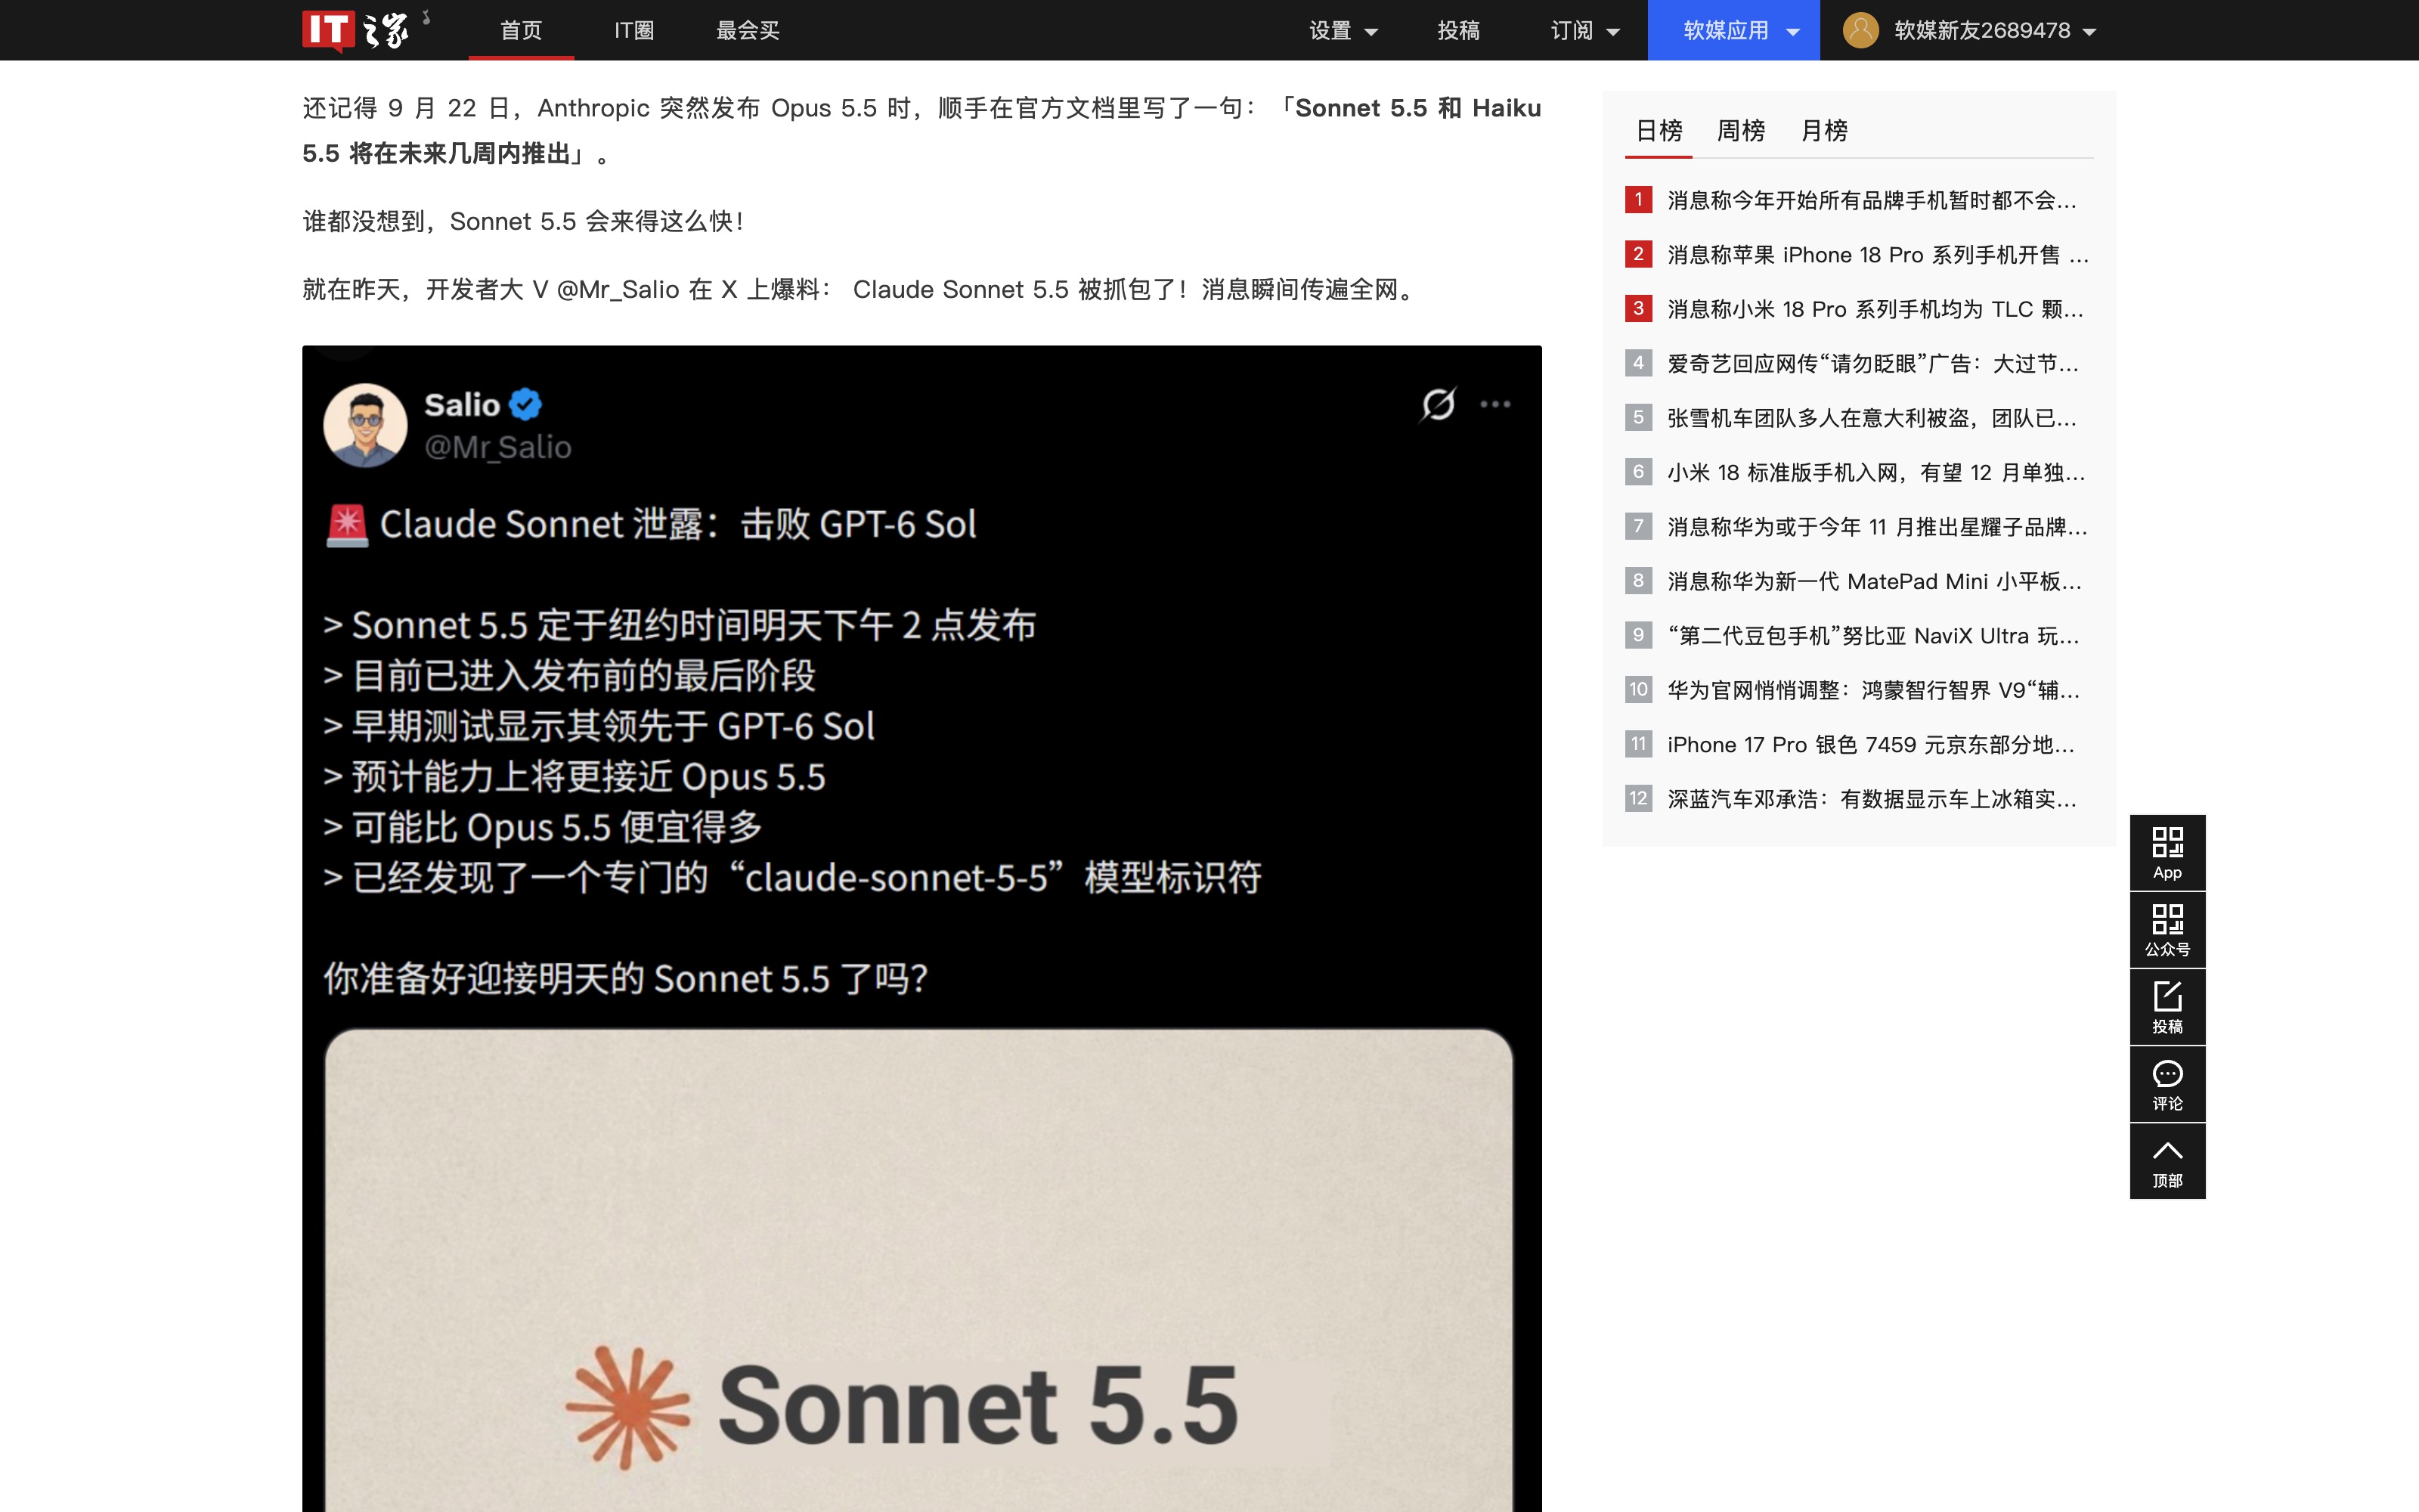The image size is (2419, 1512).
Task: Jump to top with 顶部 arrow button
Action: [x=2167, y=1161]
